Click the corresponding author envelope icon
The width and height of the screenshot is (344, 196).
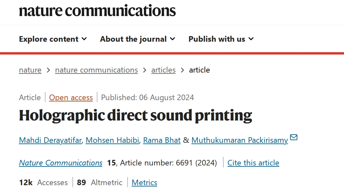(x=294, y=137)
